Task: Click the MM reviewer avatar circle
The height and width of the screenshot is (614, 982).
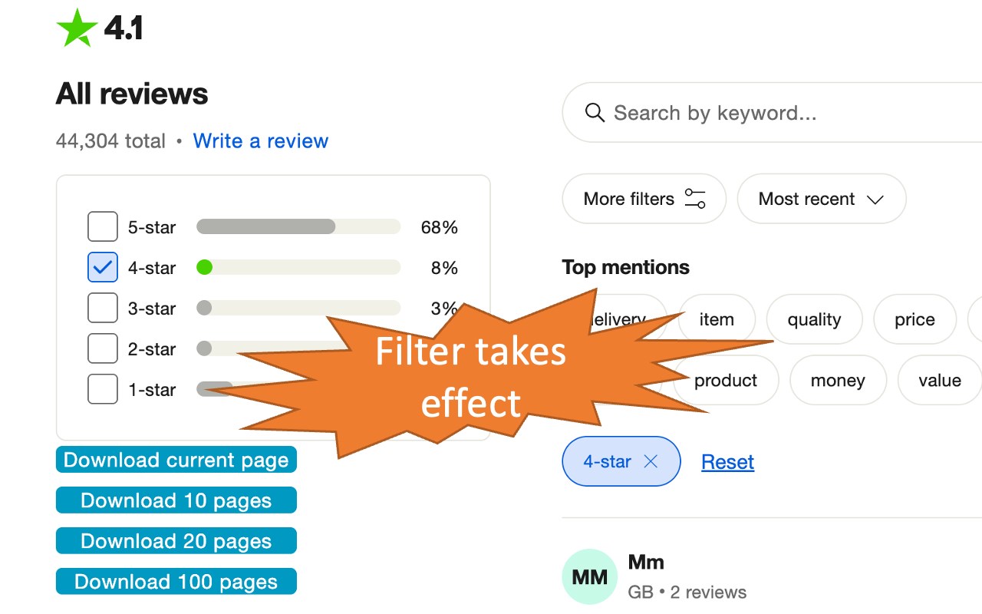Action: tap(589, 576)
